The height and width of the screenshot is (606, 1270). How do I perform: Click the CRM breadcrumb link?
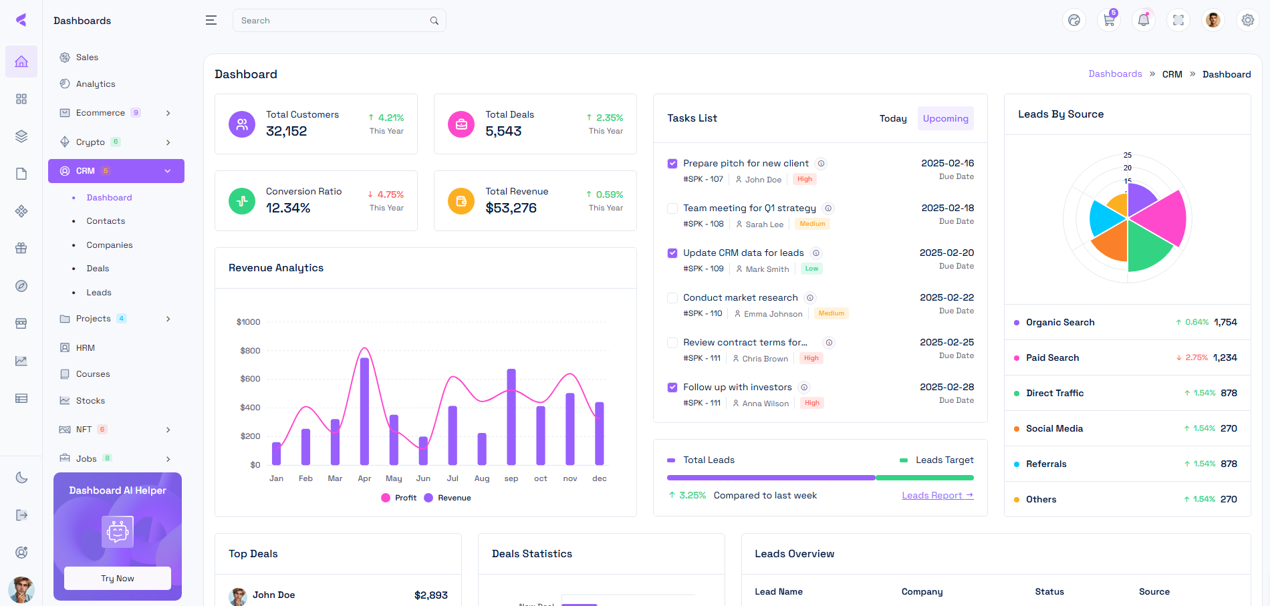point(1172,74)
